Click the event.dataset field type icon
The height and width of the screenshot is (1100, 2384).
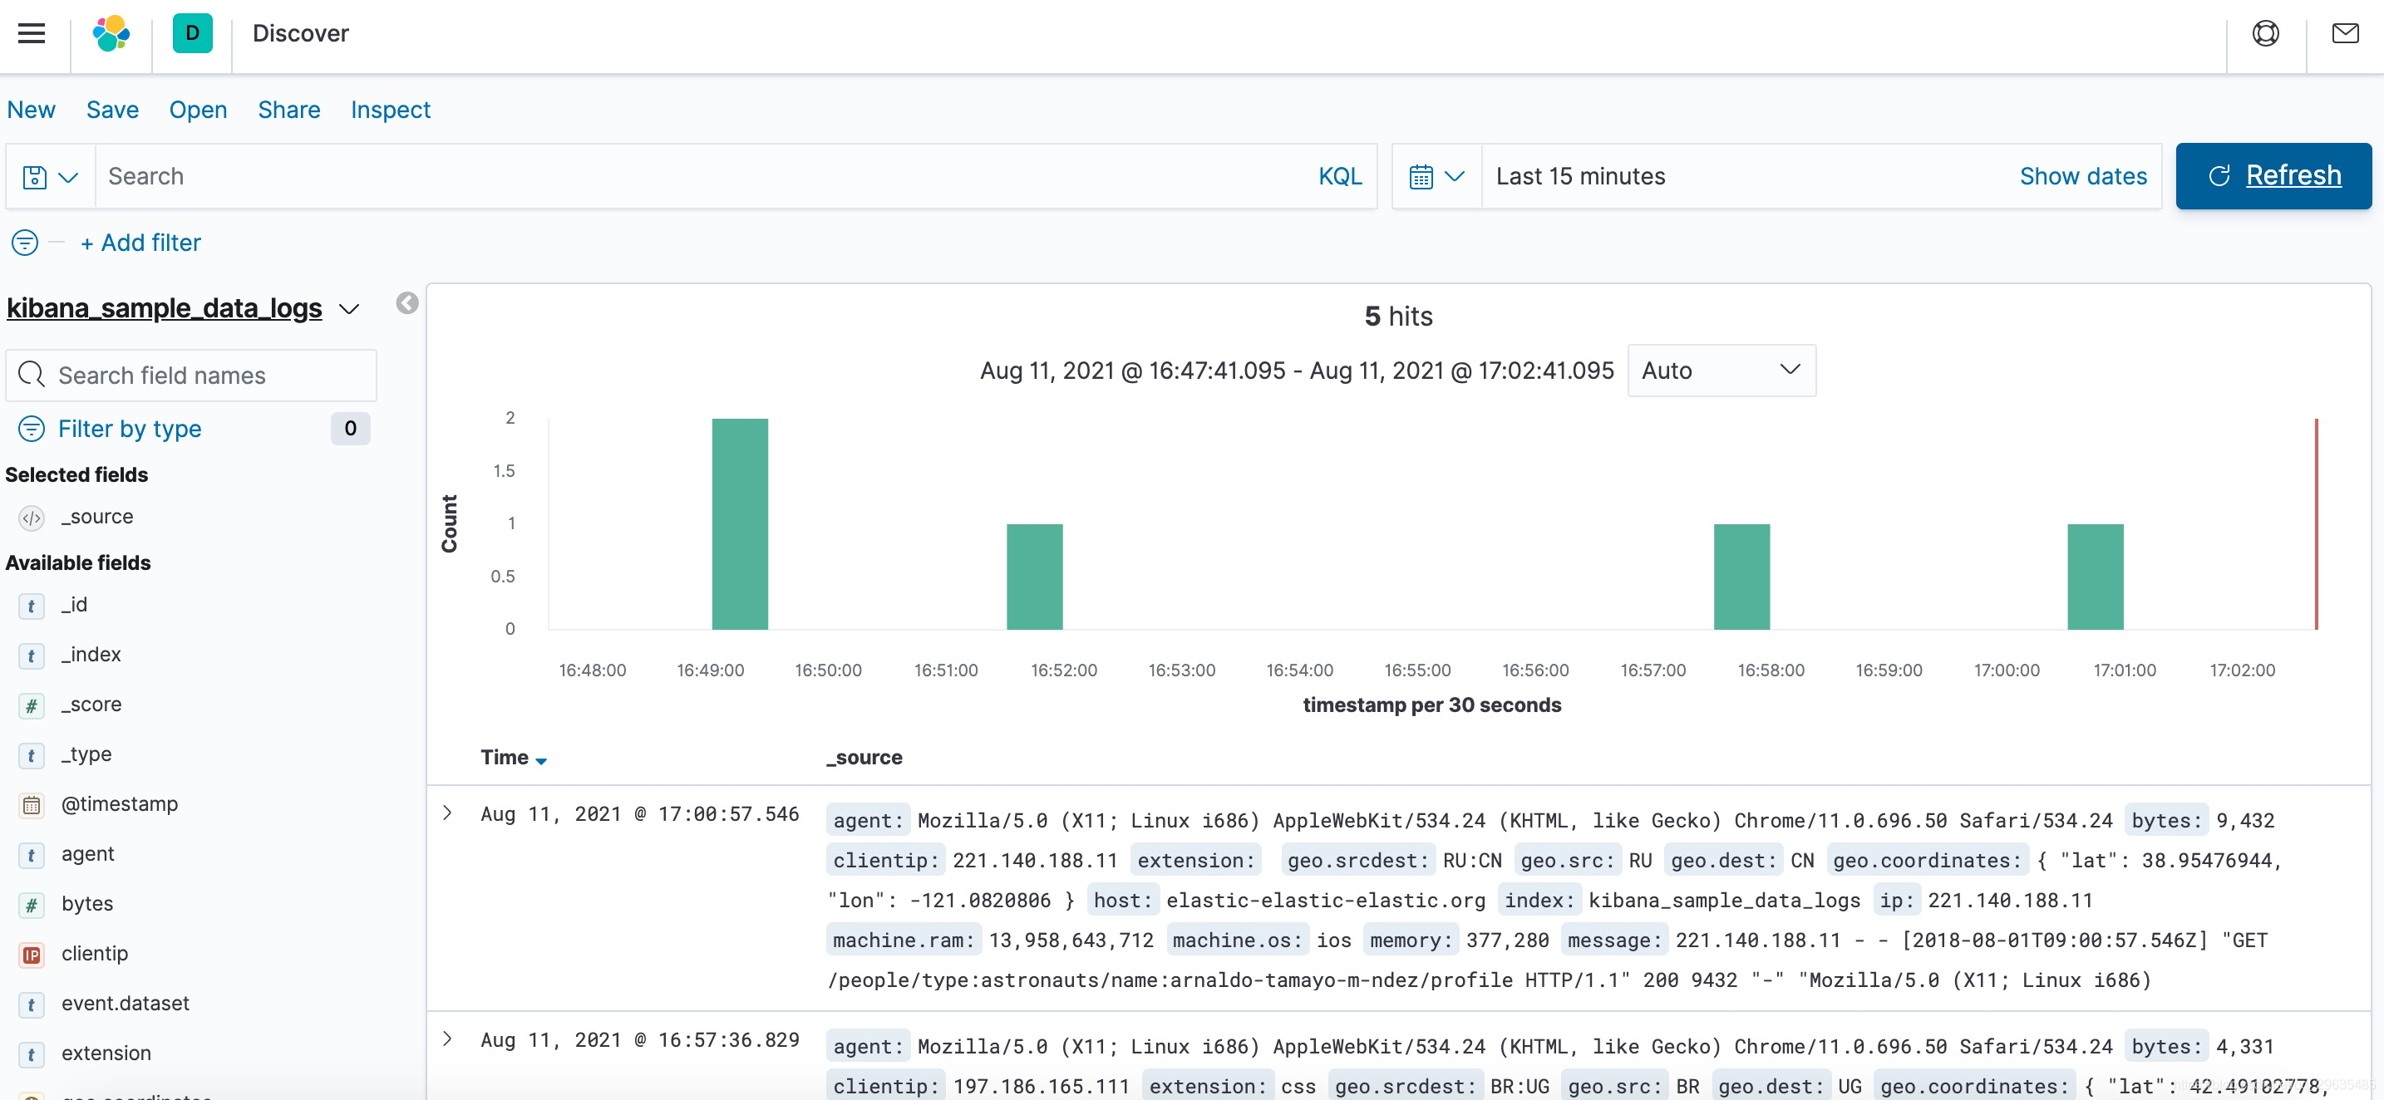click(32, 1004)
